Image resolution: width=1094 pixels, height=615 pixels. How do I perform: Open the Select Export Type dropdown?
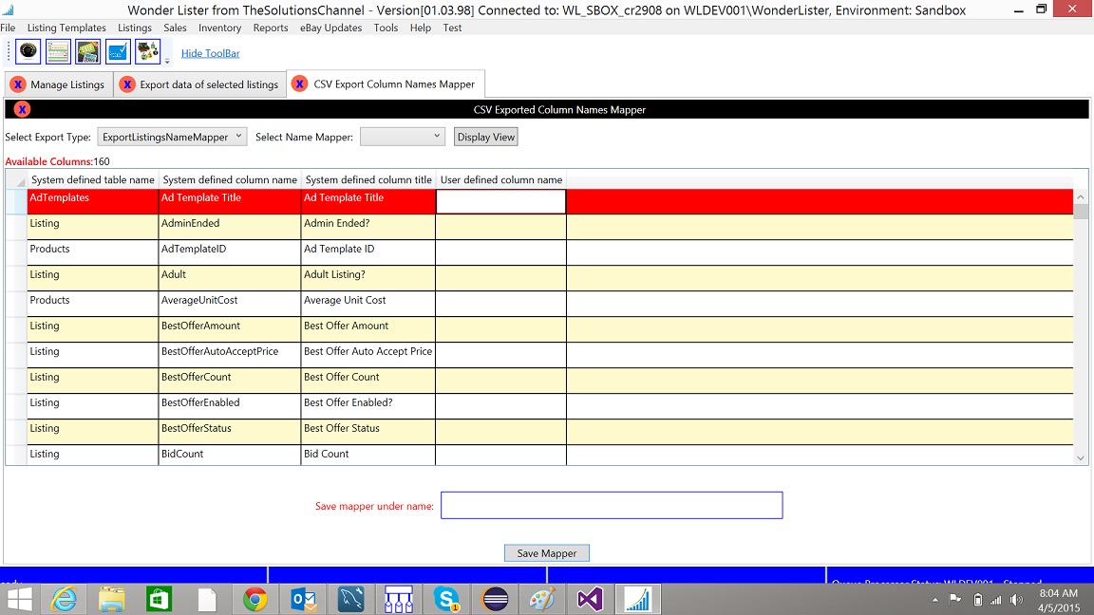point(172,137)
